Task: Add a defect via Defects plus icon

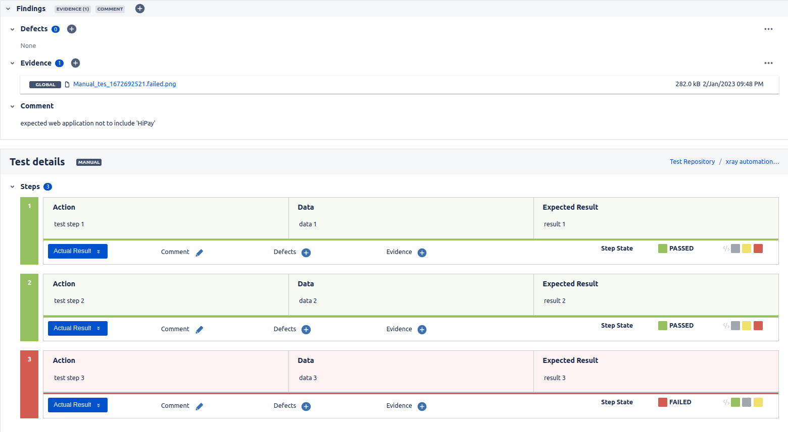Action: click(72, 29)
